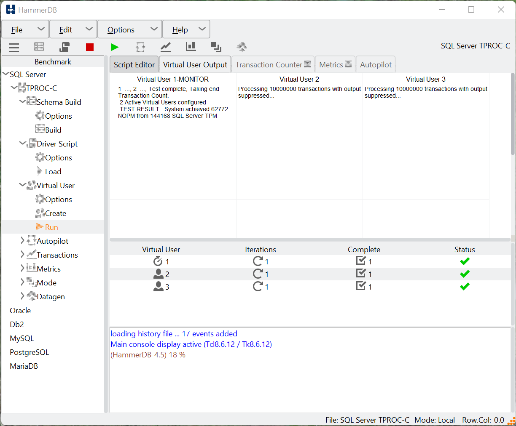Click the datagen toolbar icon

click(242, 47)
